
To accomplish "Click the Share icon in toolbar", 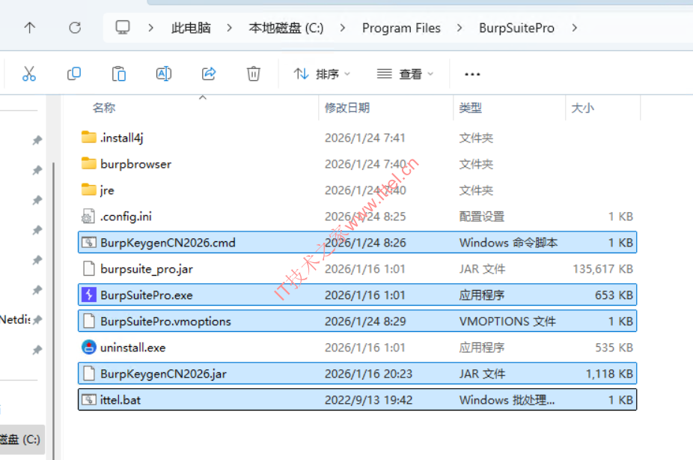I will pyautogui.click(x=209, y=73).
